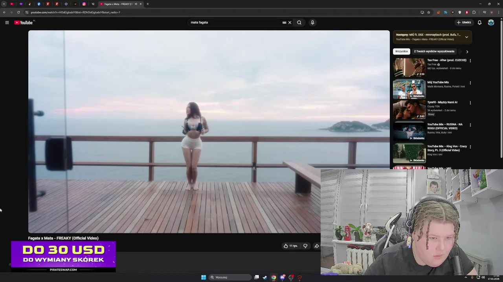Screen dimensions: 503x282
Task: Open the YouTube hamburger guide menu
Action: click(7, 22)
